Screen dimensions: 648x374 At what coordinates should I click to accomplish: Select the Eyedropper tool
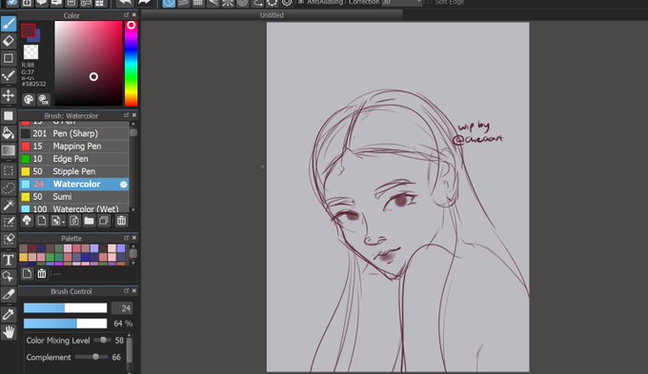pos(9,315)
